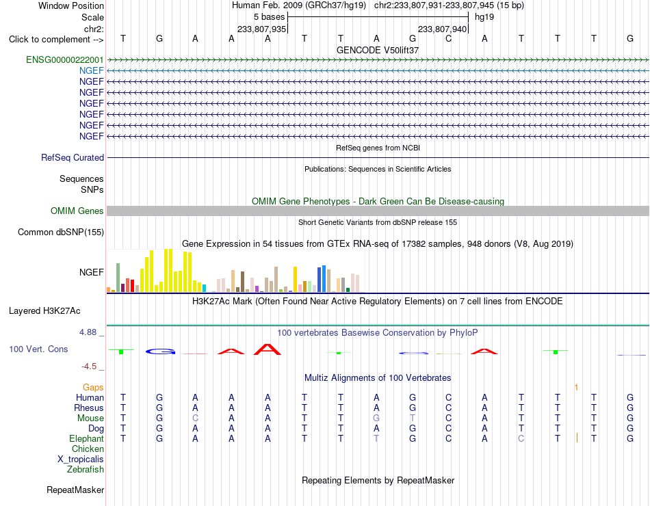The width and height of the screenshot is (650, 506).
Task: Click the chr2: track label
Action: pos(94,29)
